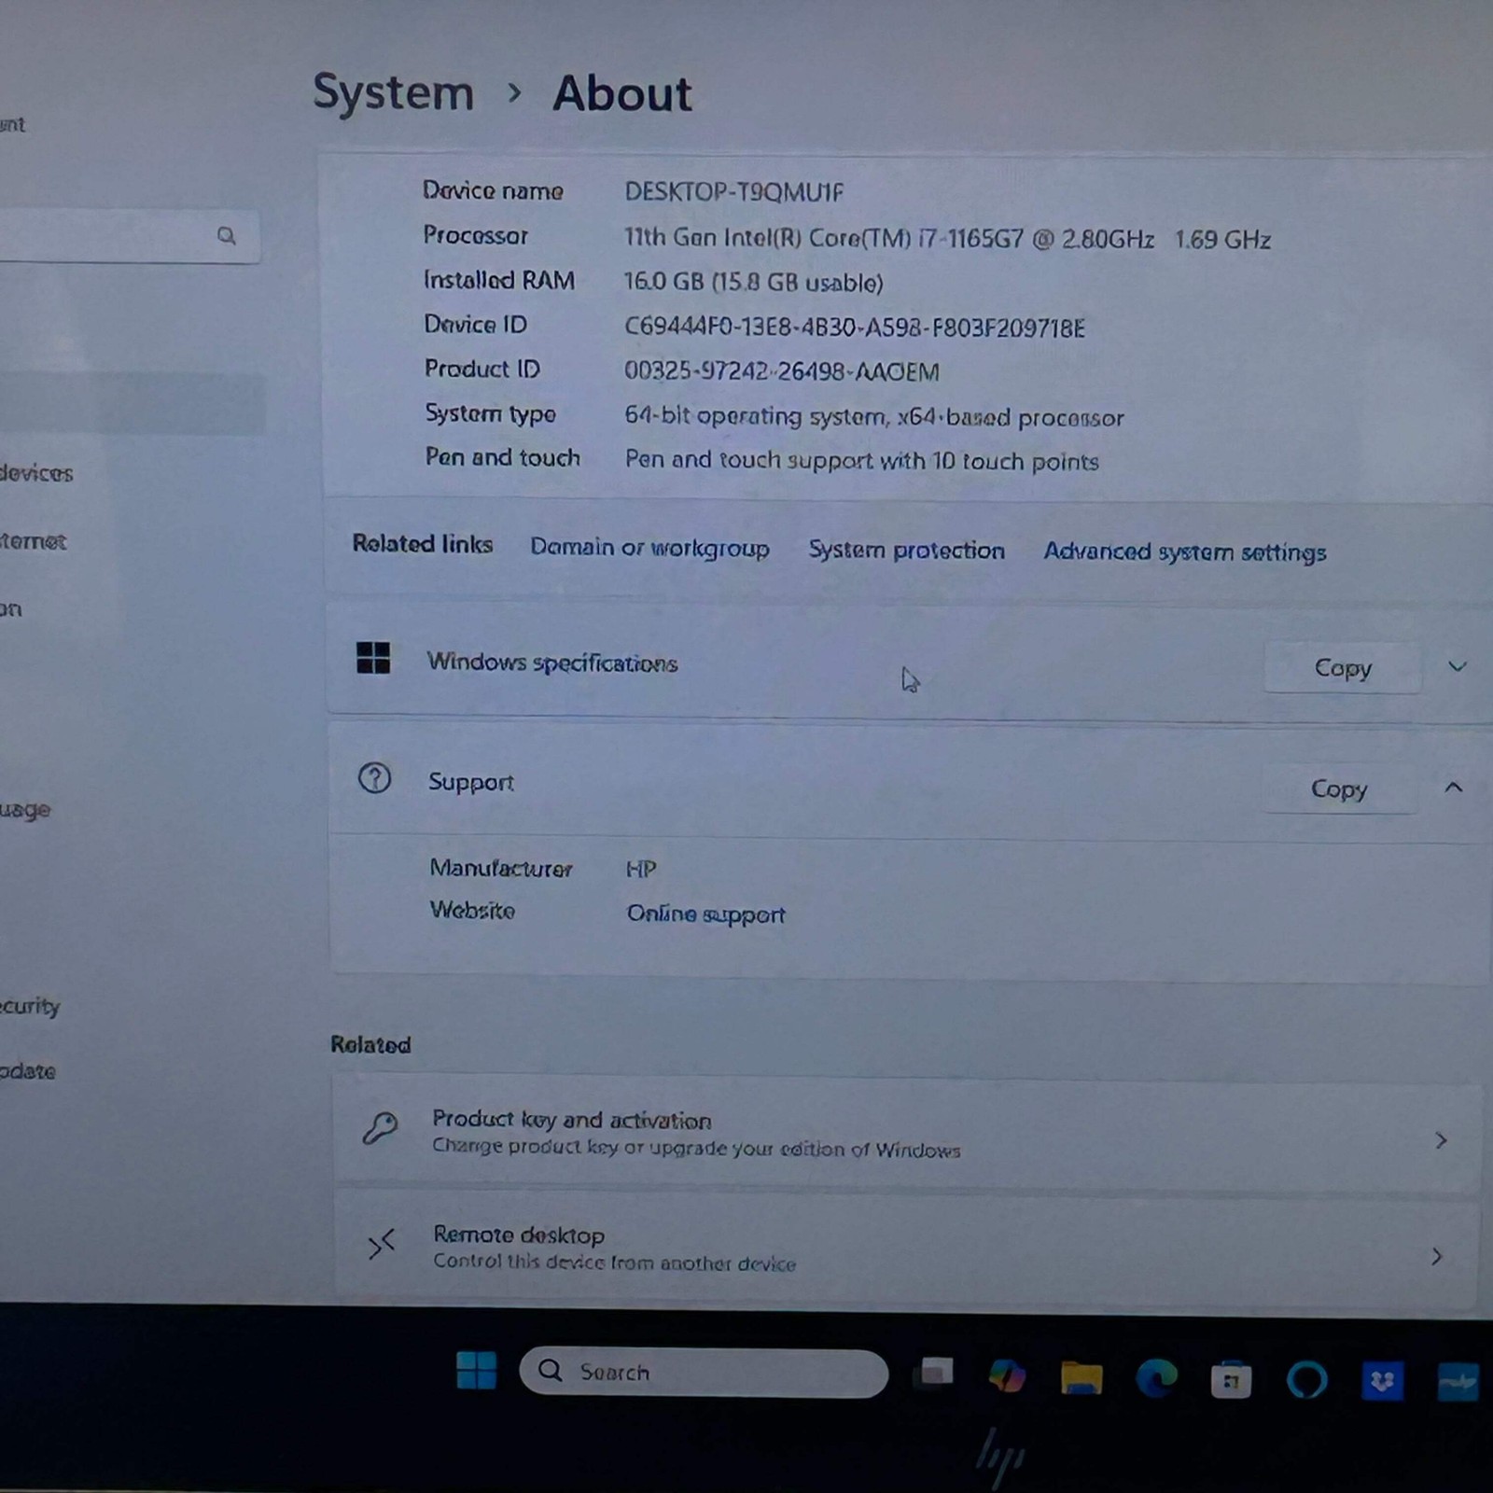The width and height of the screenshot is (1493, 1493).
Task: Select the Device ID value C69444F0
Action: point(854,328)
